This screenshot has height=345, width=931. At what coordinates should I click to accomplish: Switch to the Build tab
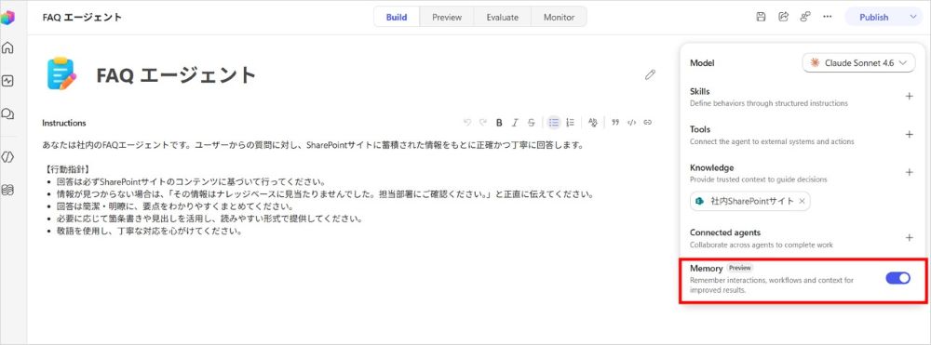click(397, 17)
